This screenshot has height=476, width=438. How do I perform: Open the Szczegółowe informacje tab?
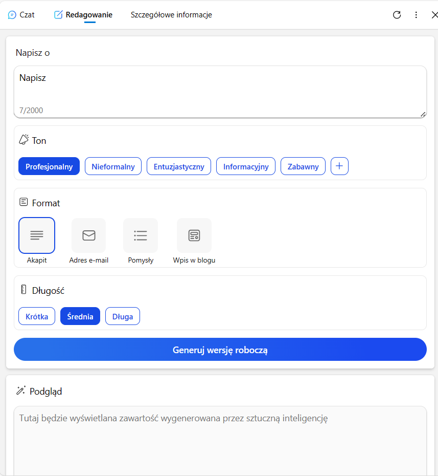[x=171, y=15]
